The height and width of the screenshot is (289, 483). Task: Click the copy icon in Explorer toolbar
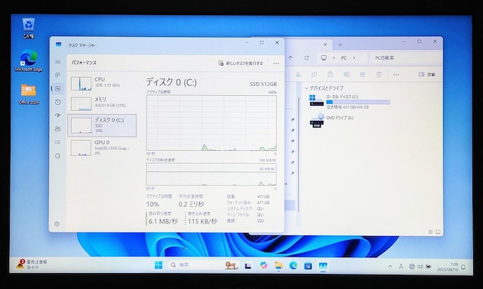(314, 74)
